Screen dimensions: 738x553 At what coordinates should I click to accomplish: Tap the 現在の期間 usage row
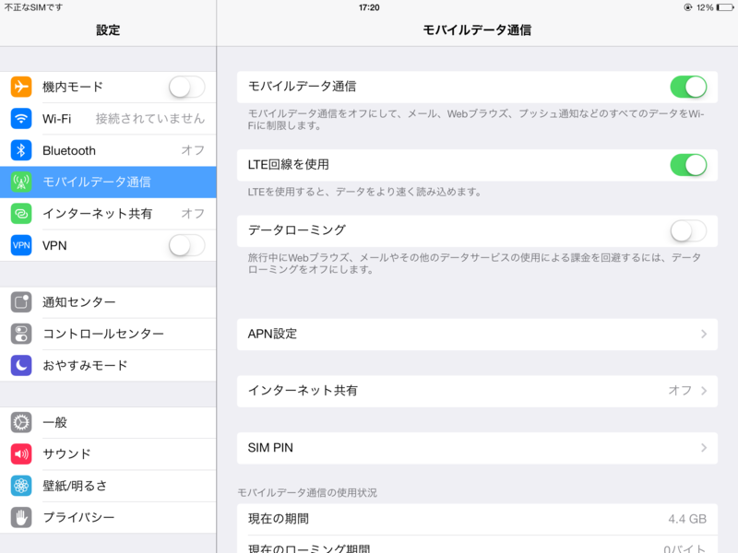(x=477, y=519)
